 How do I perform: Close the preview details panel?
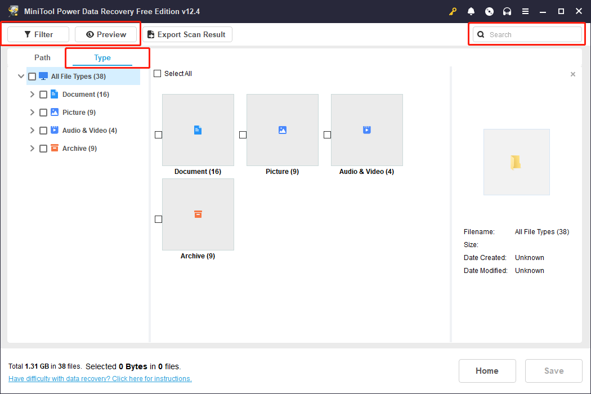click(572, 74)
